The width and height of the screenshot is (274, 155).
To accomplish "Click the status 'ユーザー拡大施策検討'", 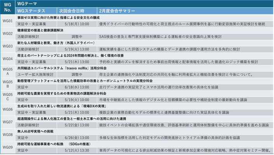I will click(36, 75).
